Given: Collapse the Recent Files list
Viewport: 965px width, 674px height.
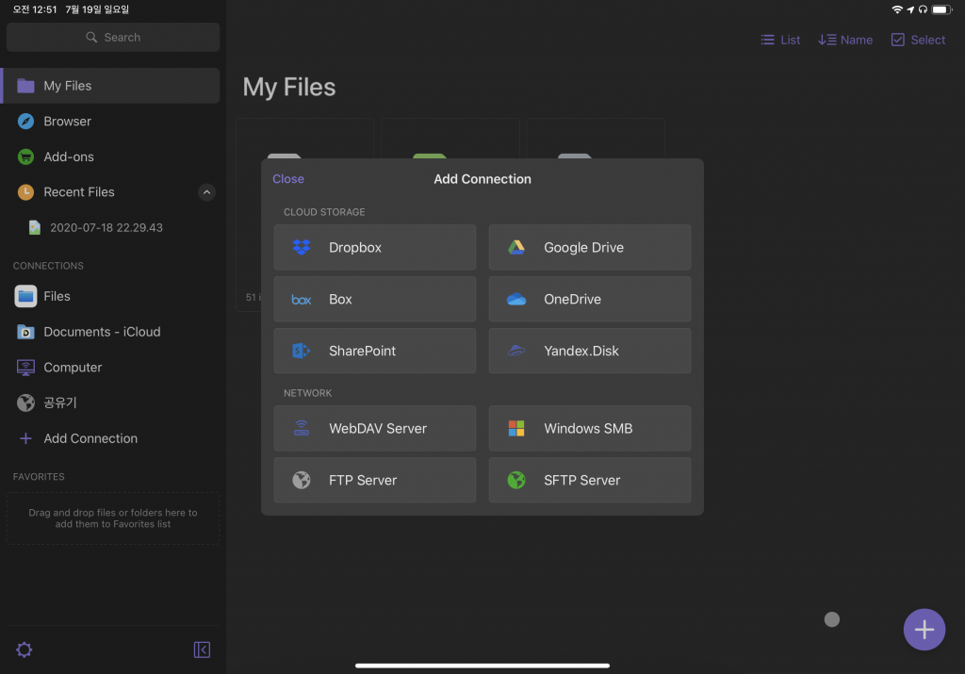Looking at the screenshot, I should [x=206, y=192].
